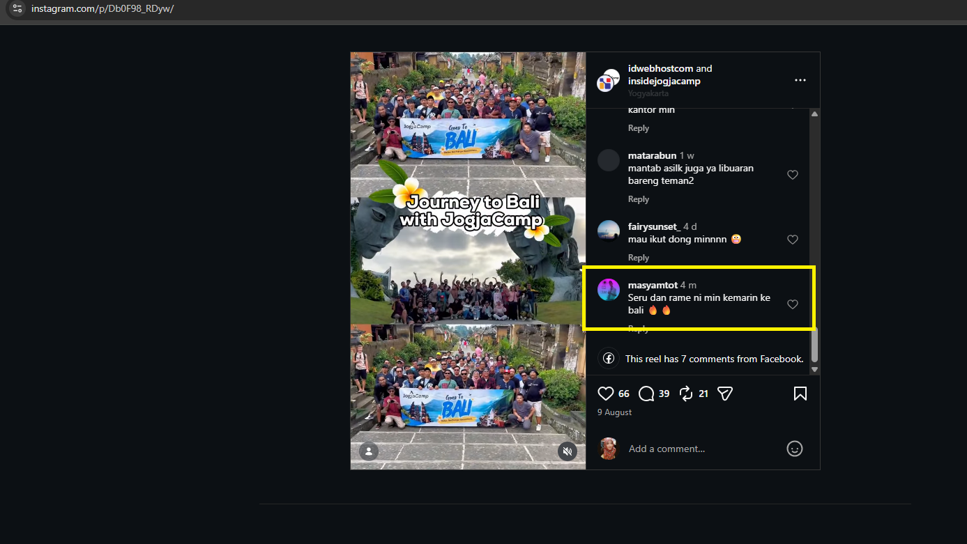
Task: Open matarabun's avatar
Action: tap(609, 160)
